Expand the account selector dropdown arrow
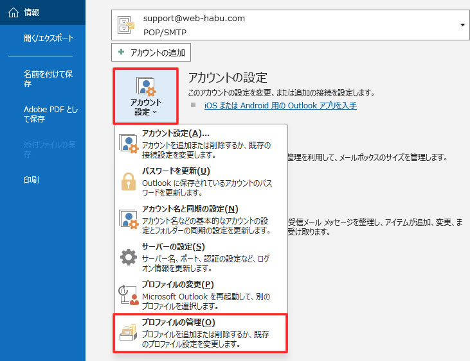Screen dimensions: 470x361 (x=462, y=25)
